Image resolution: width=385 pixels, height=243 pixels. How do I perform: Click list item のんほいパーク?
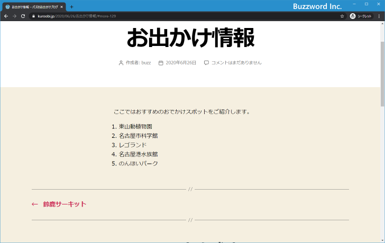click(x=138, y=164)
